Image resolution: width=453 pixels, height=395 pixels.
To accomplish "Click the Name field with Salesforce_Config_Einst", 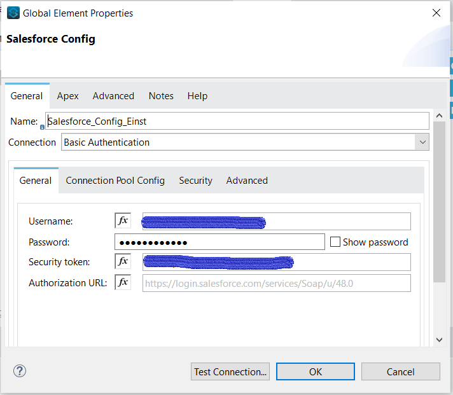I will [237, 121].
